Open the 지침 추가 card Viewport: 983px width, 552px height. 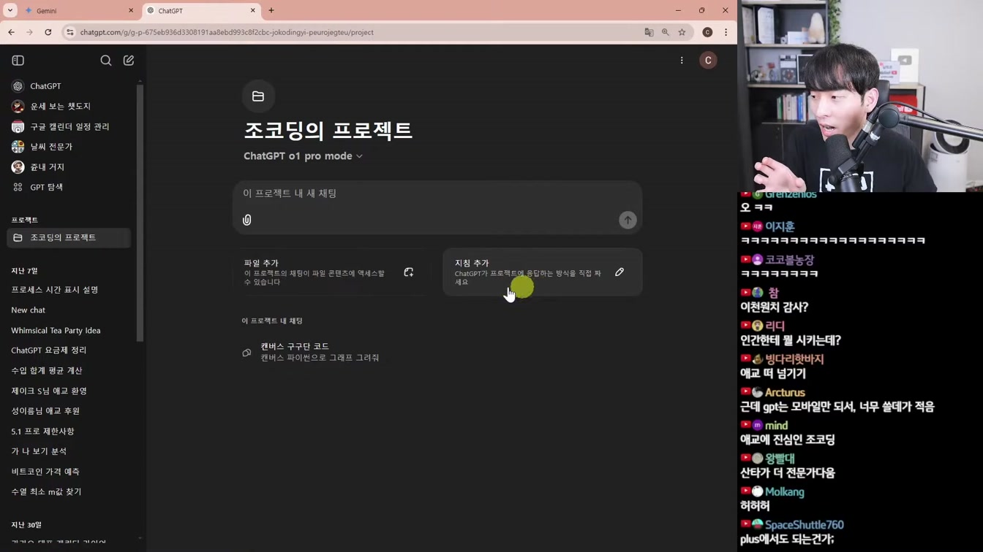[x=543, y=272]
